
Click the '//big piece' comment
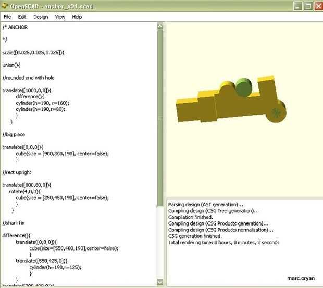(x=14, y=135)
